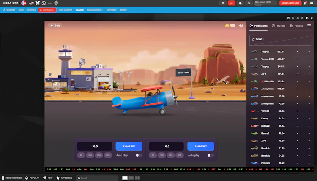Open the Live Casino section
This screenshot has height=181, width=317.
click(x=65, y=10)
